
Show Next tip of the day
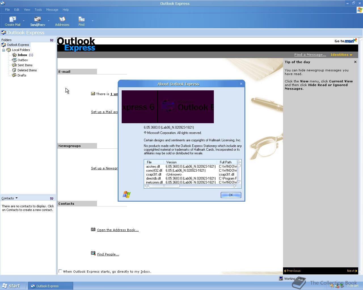[x=352, y=271]
